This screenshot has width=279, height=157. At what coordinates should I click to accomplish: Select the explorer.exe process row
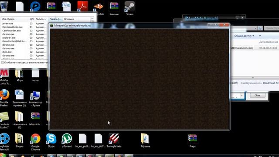point(24,38)
